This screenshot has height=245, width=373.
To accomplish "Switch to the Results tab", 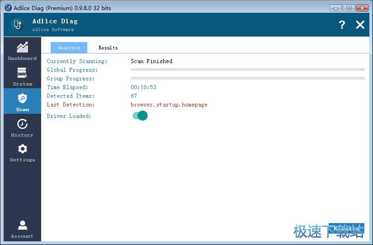I will [x=108, y=48].
